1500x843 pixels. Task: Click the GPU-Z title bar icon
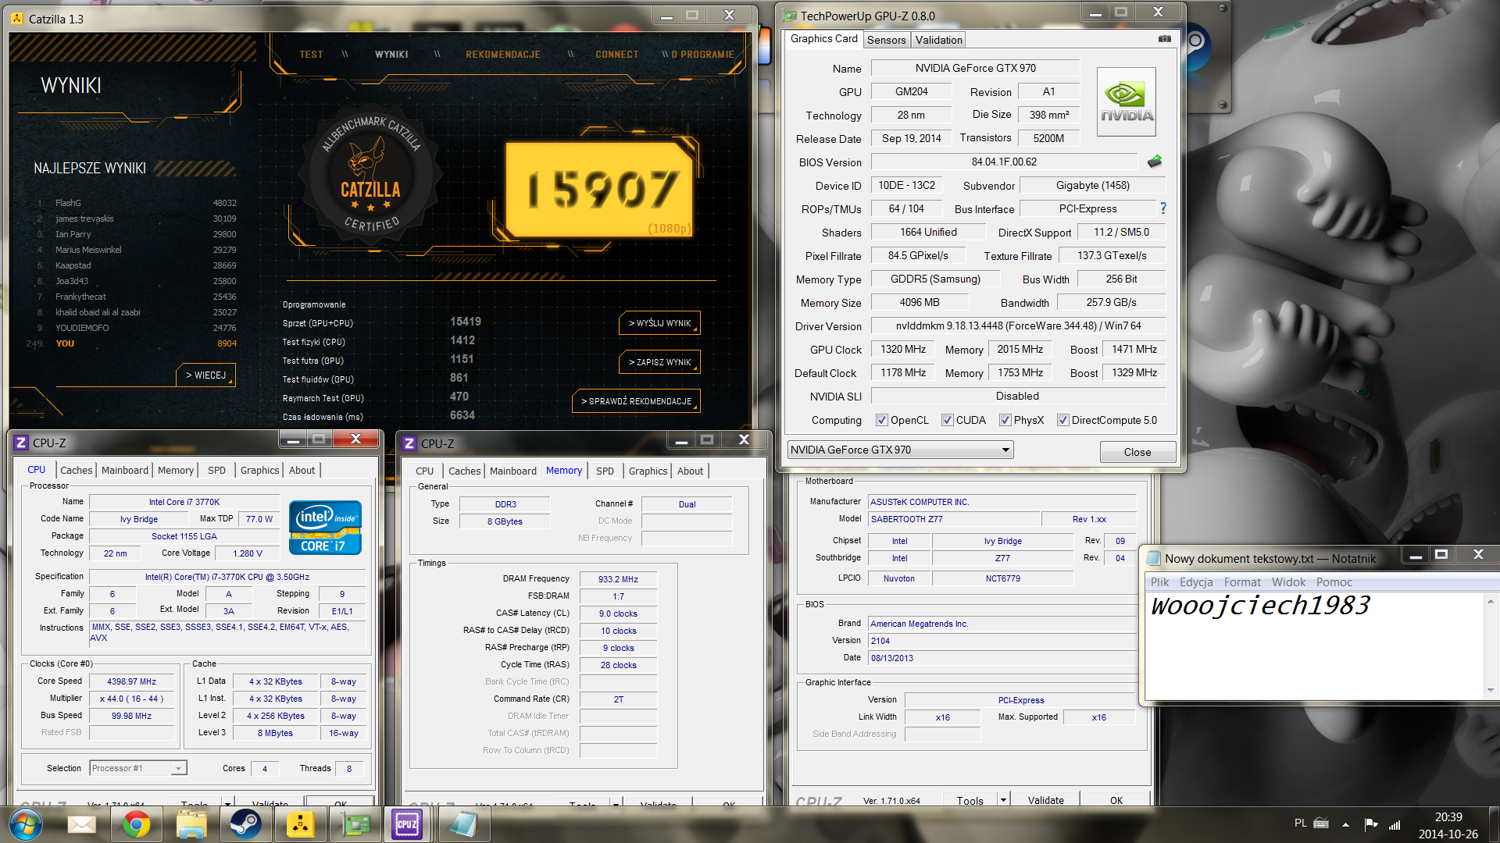[790, 16]
